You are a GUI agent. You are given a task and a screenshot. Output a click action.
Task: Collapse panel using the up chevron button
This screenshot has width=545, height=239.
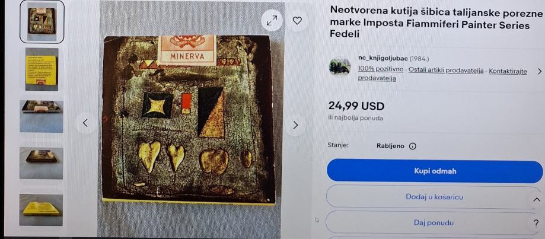(536, 200)
